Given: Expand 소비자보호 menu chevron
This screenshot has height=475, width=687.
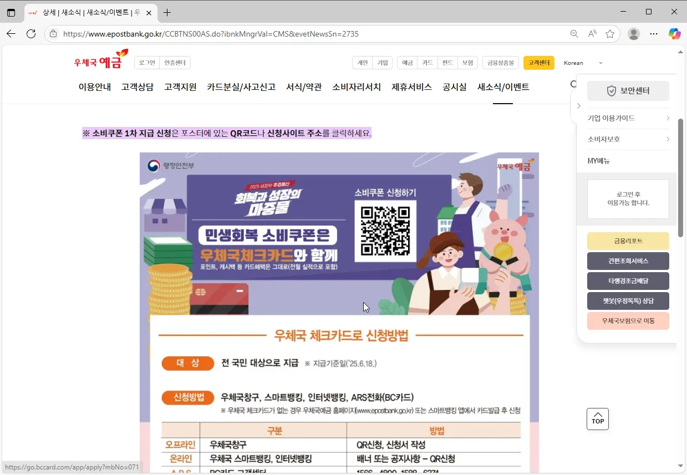Looking at the screenshot, I should click(668, 139).
